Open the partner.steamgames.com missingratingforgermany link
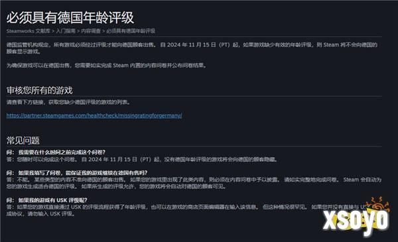 pyautogui.click(x=94, y=115)
